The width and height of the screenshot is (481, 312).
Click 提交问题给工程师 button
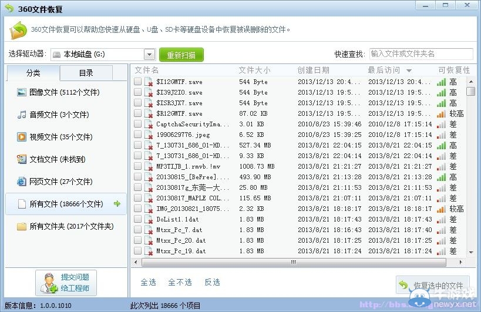66,283
